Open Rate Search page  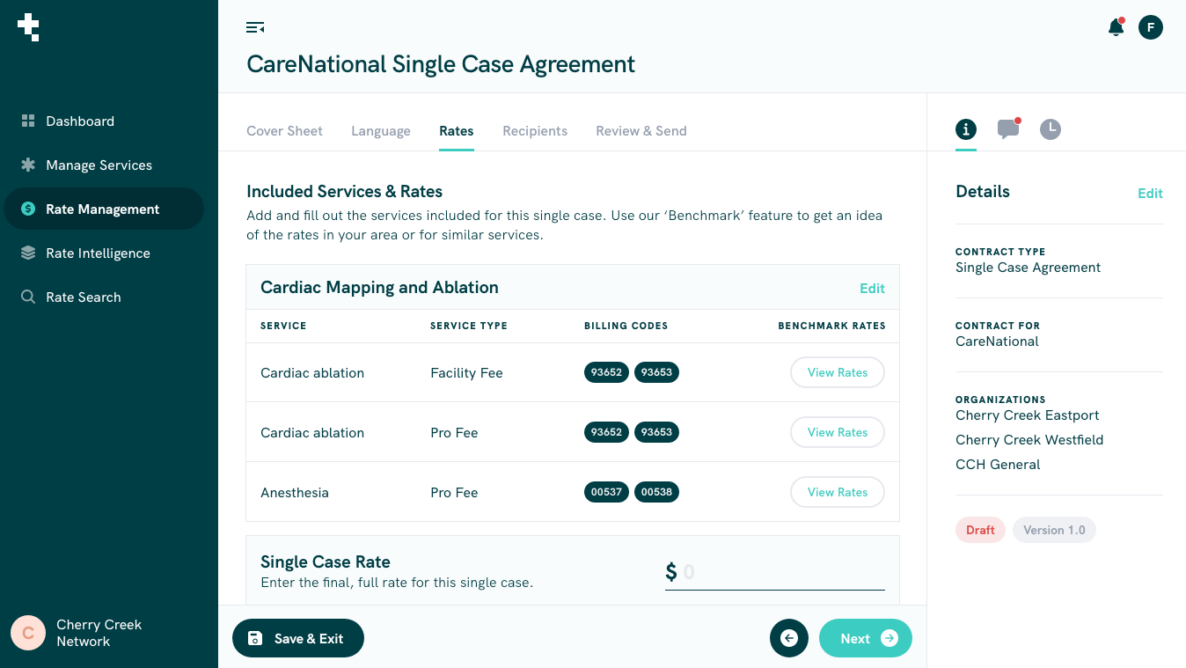[83, 297]
